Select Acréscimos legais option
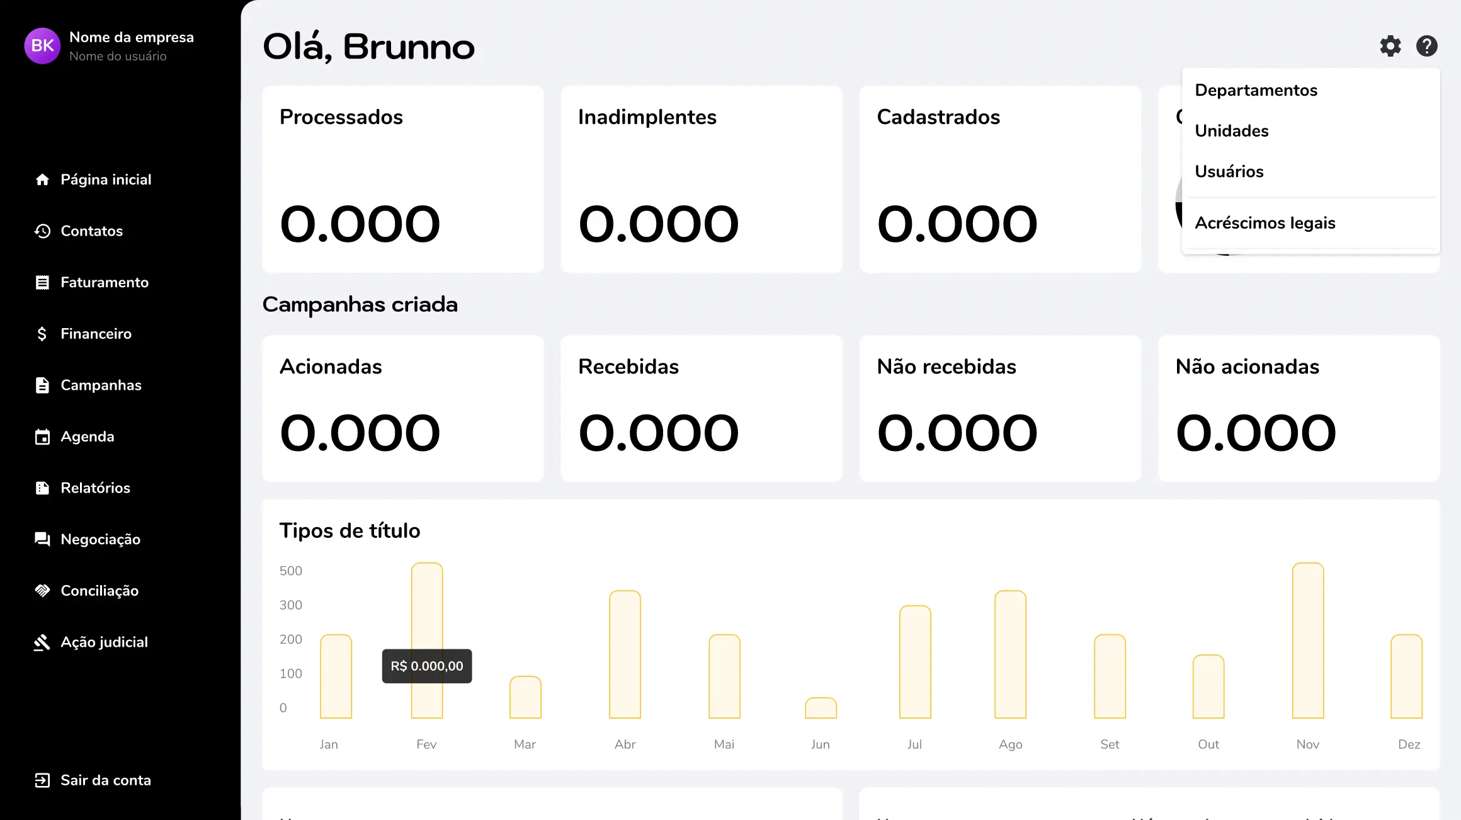Viewport: 1461px width, 820px height. click(x=1265, y=222)
